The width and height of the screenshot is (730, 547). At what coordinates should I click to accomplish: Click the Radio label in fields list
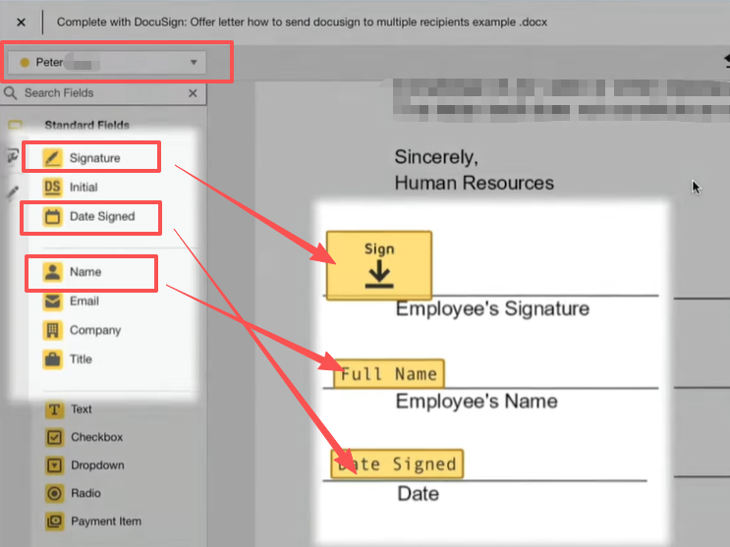coord(85,493)
